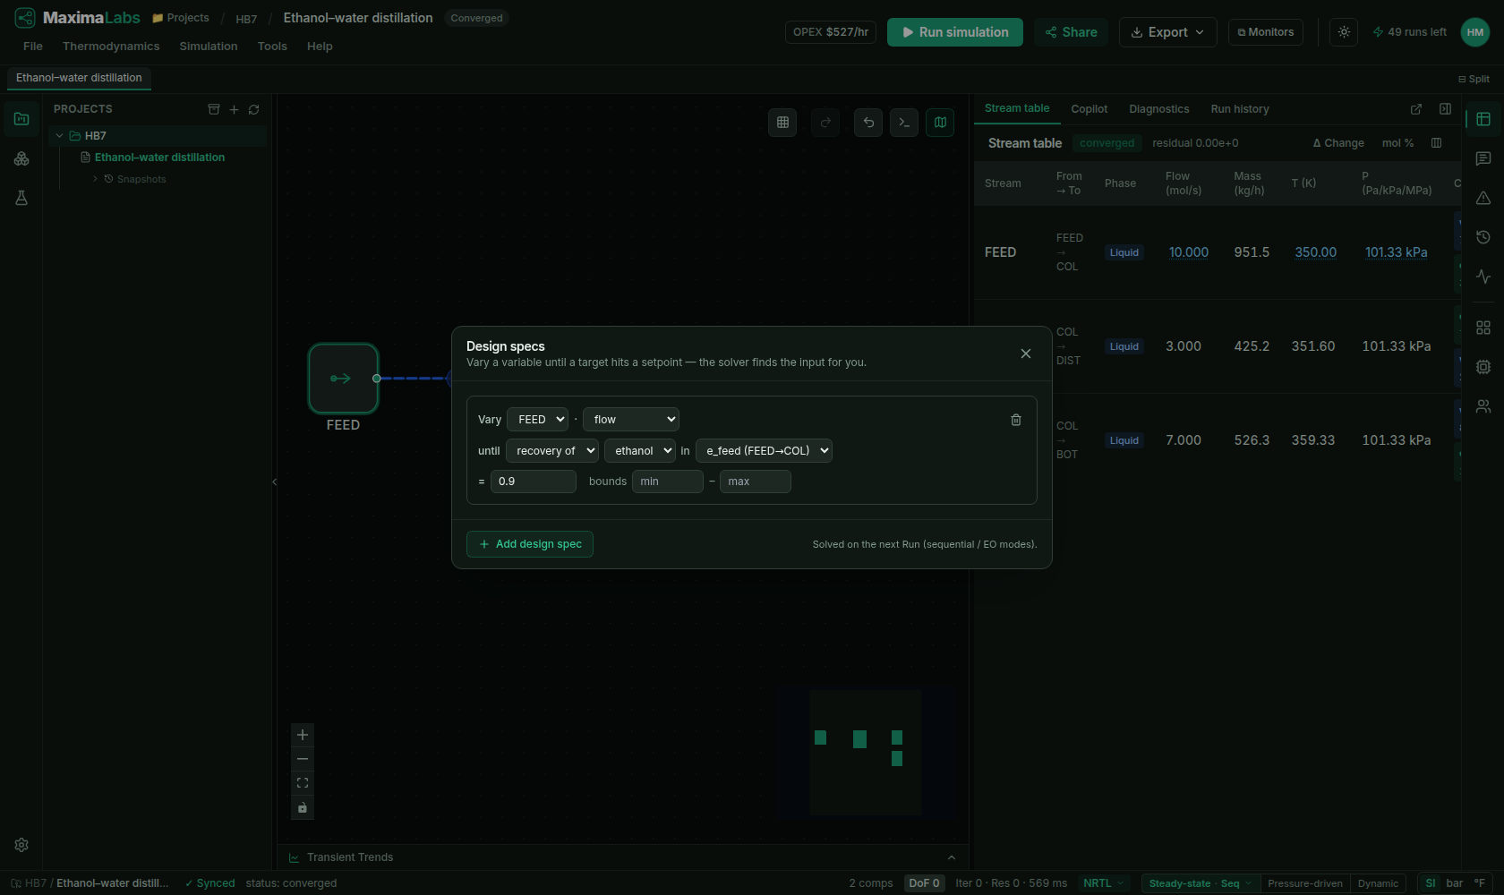The image size is (1504, 895).
Task: Click the undo arrow in flowsheet toolbar
Action: coord(868,123)
